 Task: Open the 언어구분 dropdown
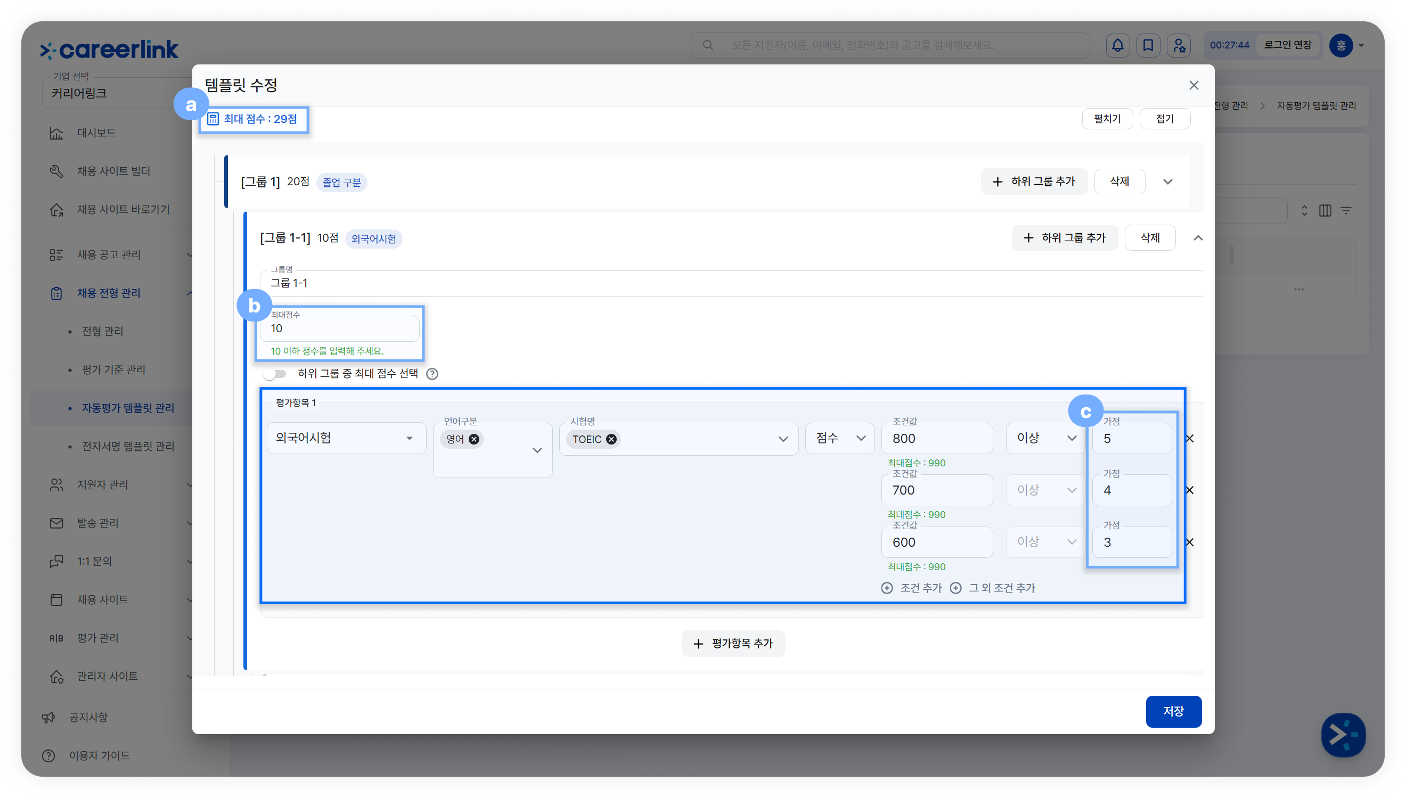click(492, 450)
